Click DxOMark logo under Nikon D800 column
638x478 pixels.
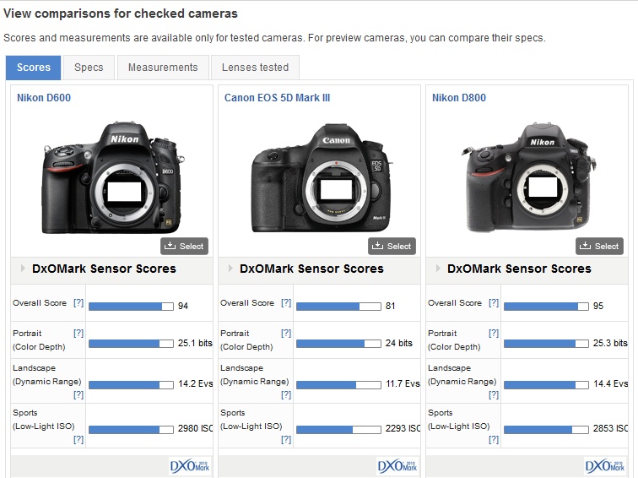coord(604,466)
